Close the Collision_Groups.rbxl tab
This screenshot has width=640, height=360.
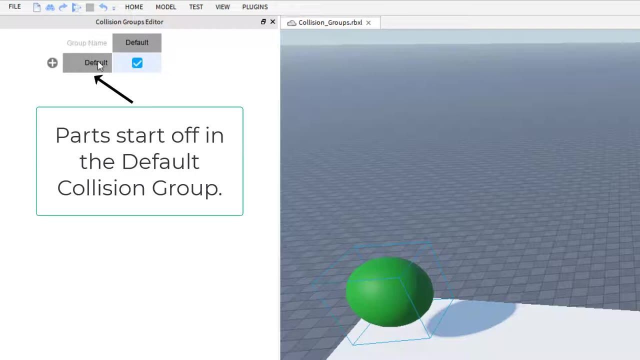point(368,22)
